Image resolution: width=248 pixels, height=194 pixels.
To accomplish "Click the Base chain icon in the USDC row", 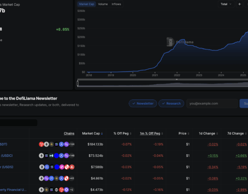I will [56, 156].
